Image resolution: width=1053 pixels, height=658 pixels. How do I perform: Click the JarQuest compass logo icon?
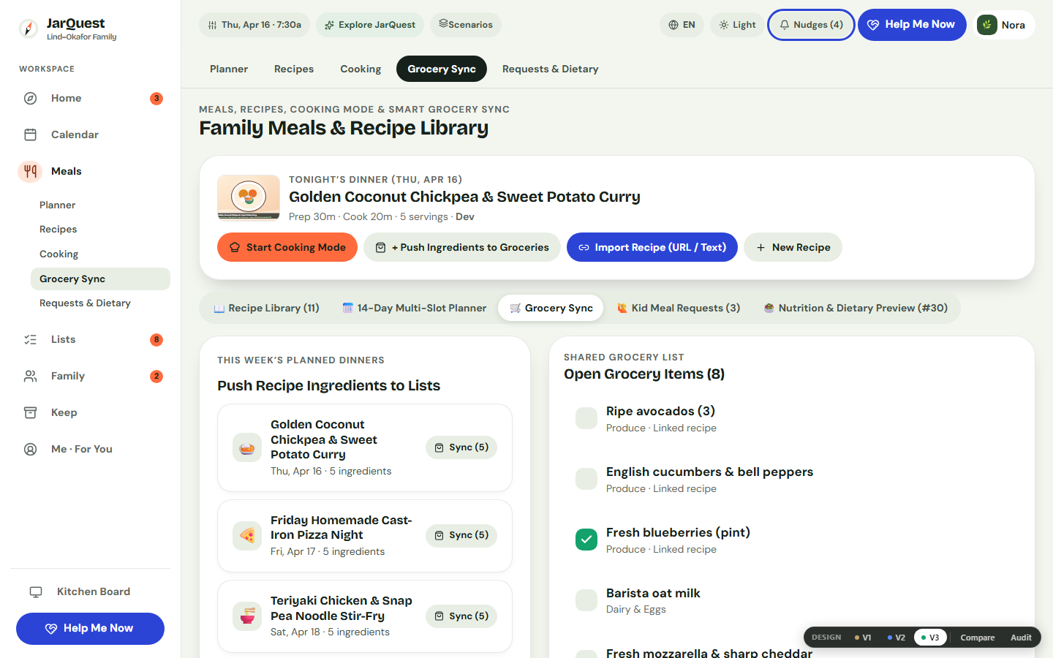[x=29, y=29]
